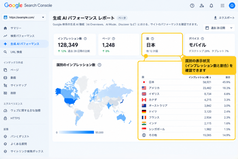Click the export download icon

(215, 18)
